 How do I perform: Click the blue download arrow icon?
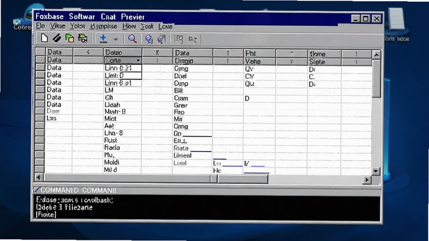103,39
